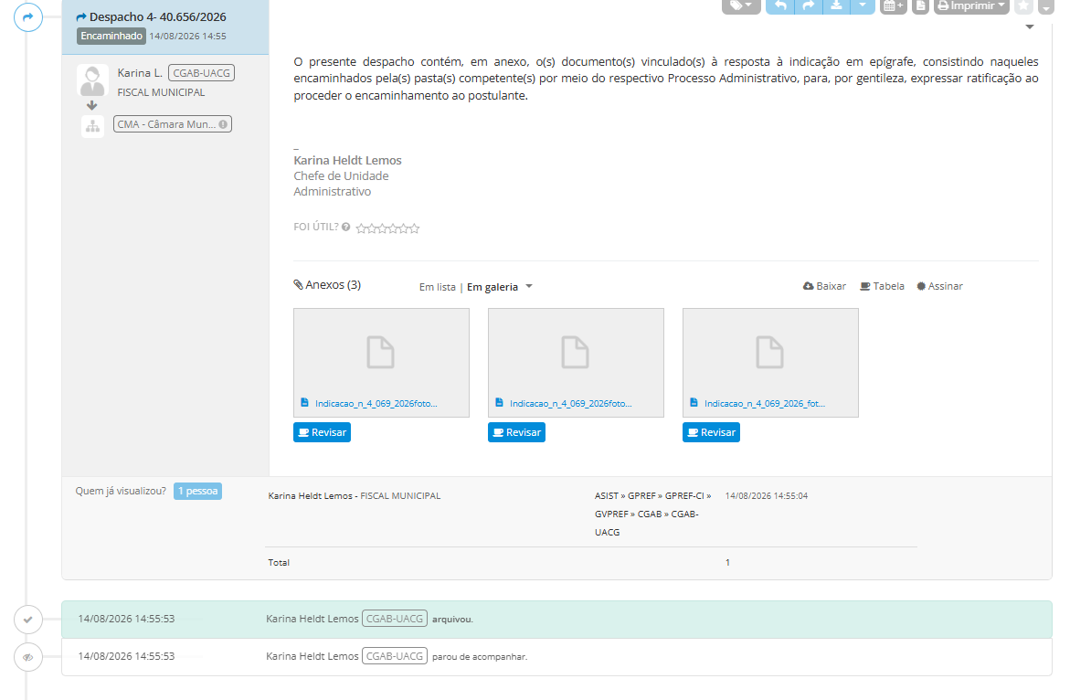The image size is (1091, 700).
Task: Click the organization hierarchy icon
Action: 92,126
